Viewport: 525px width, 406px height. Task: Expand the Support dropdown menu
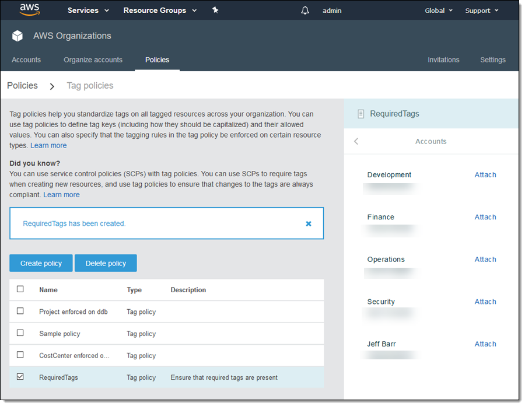pos(481,10)
